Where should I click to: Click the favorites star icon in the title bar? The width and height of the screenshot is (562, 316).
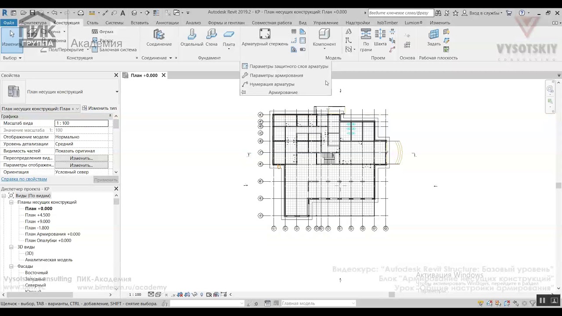(455, 13)
